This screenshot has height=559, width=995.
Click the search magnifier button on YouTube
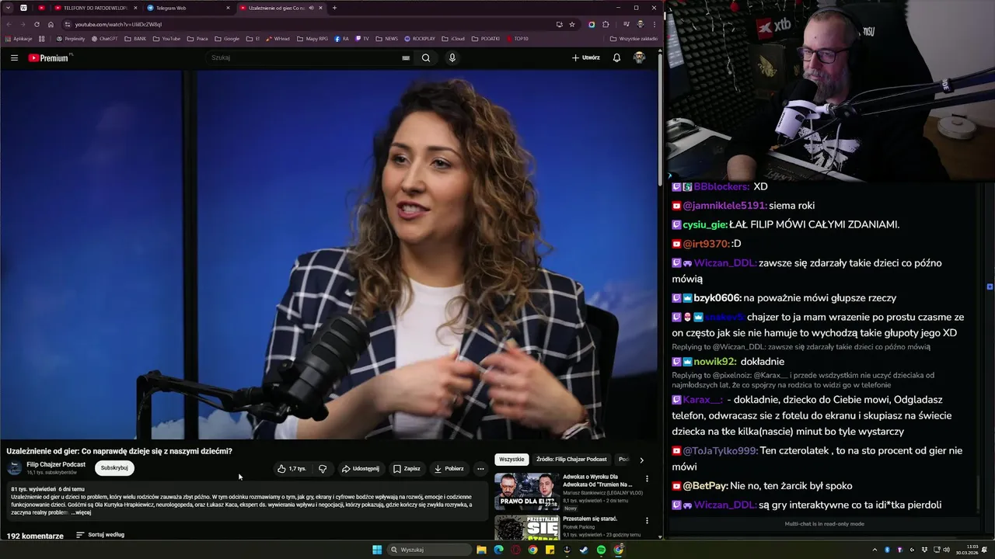(426, 57)
